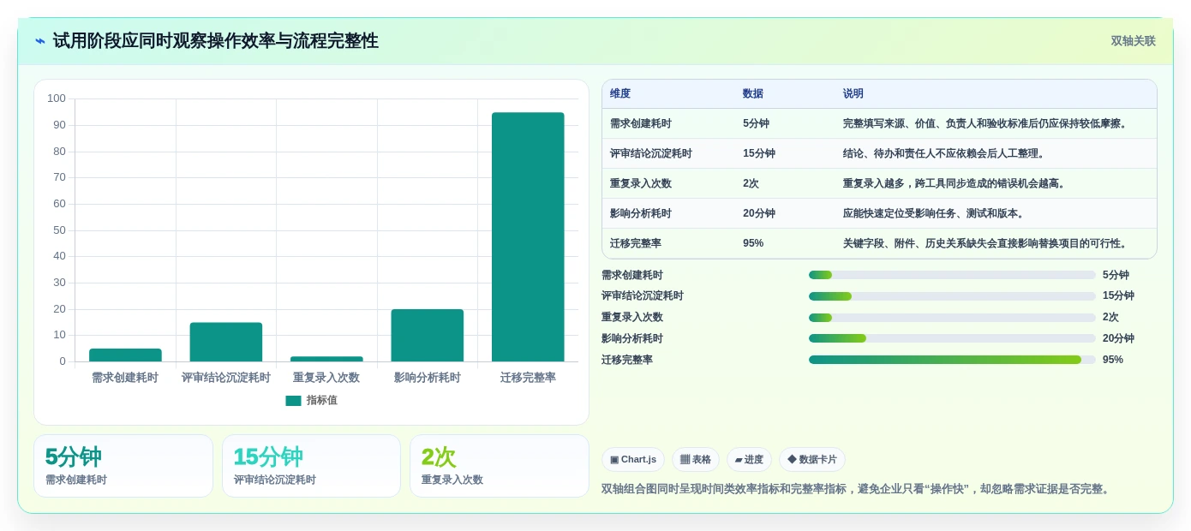Click the y-axis label 50
Viewport: 1191px width, 531px height.
(60, 230)
